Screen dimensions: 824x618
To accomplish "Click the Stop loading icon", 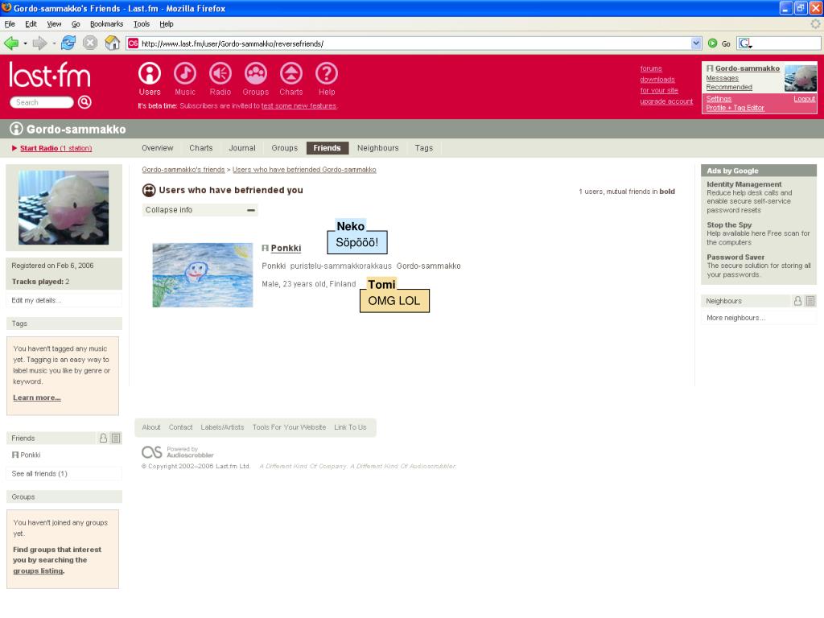I will coord(90,43).
